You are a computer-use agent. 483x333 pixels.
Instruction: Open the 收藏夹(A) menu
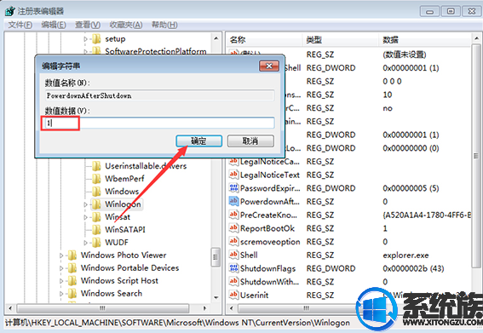pyautogui.click(x=126, y=25)
